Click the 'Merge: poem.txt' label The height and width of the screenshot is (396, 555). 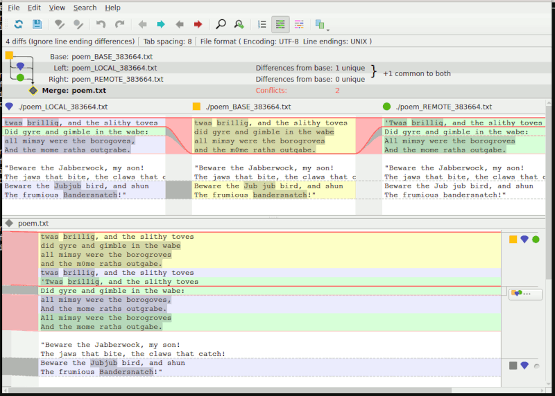(x=74, y=91)
